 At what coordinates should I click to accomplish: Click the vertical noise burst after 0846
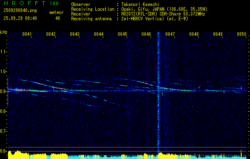tap(158, 93)
